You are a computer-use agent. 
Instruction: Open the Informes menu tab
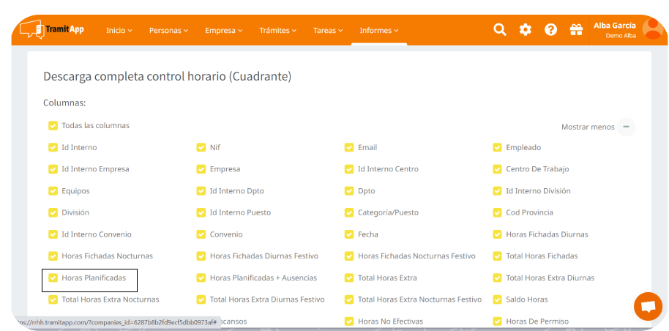378,31
